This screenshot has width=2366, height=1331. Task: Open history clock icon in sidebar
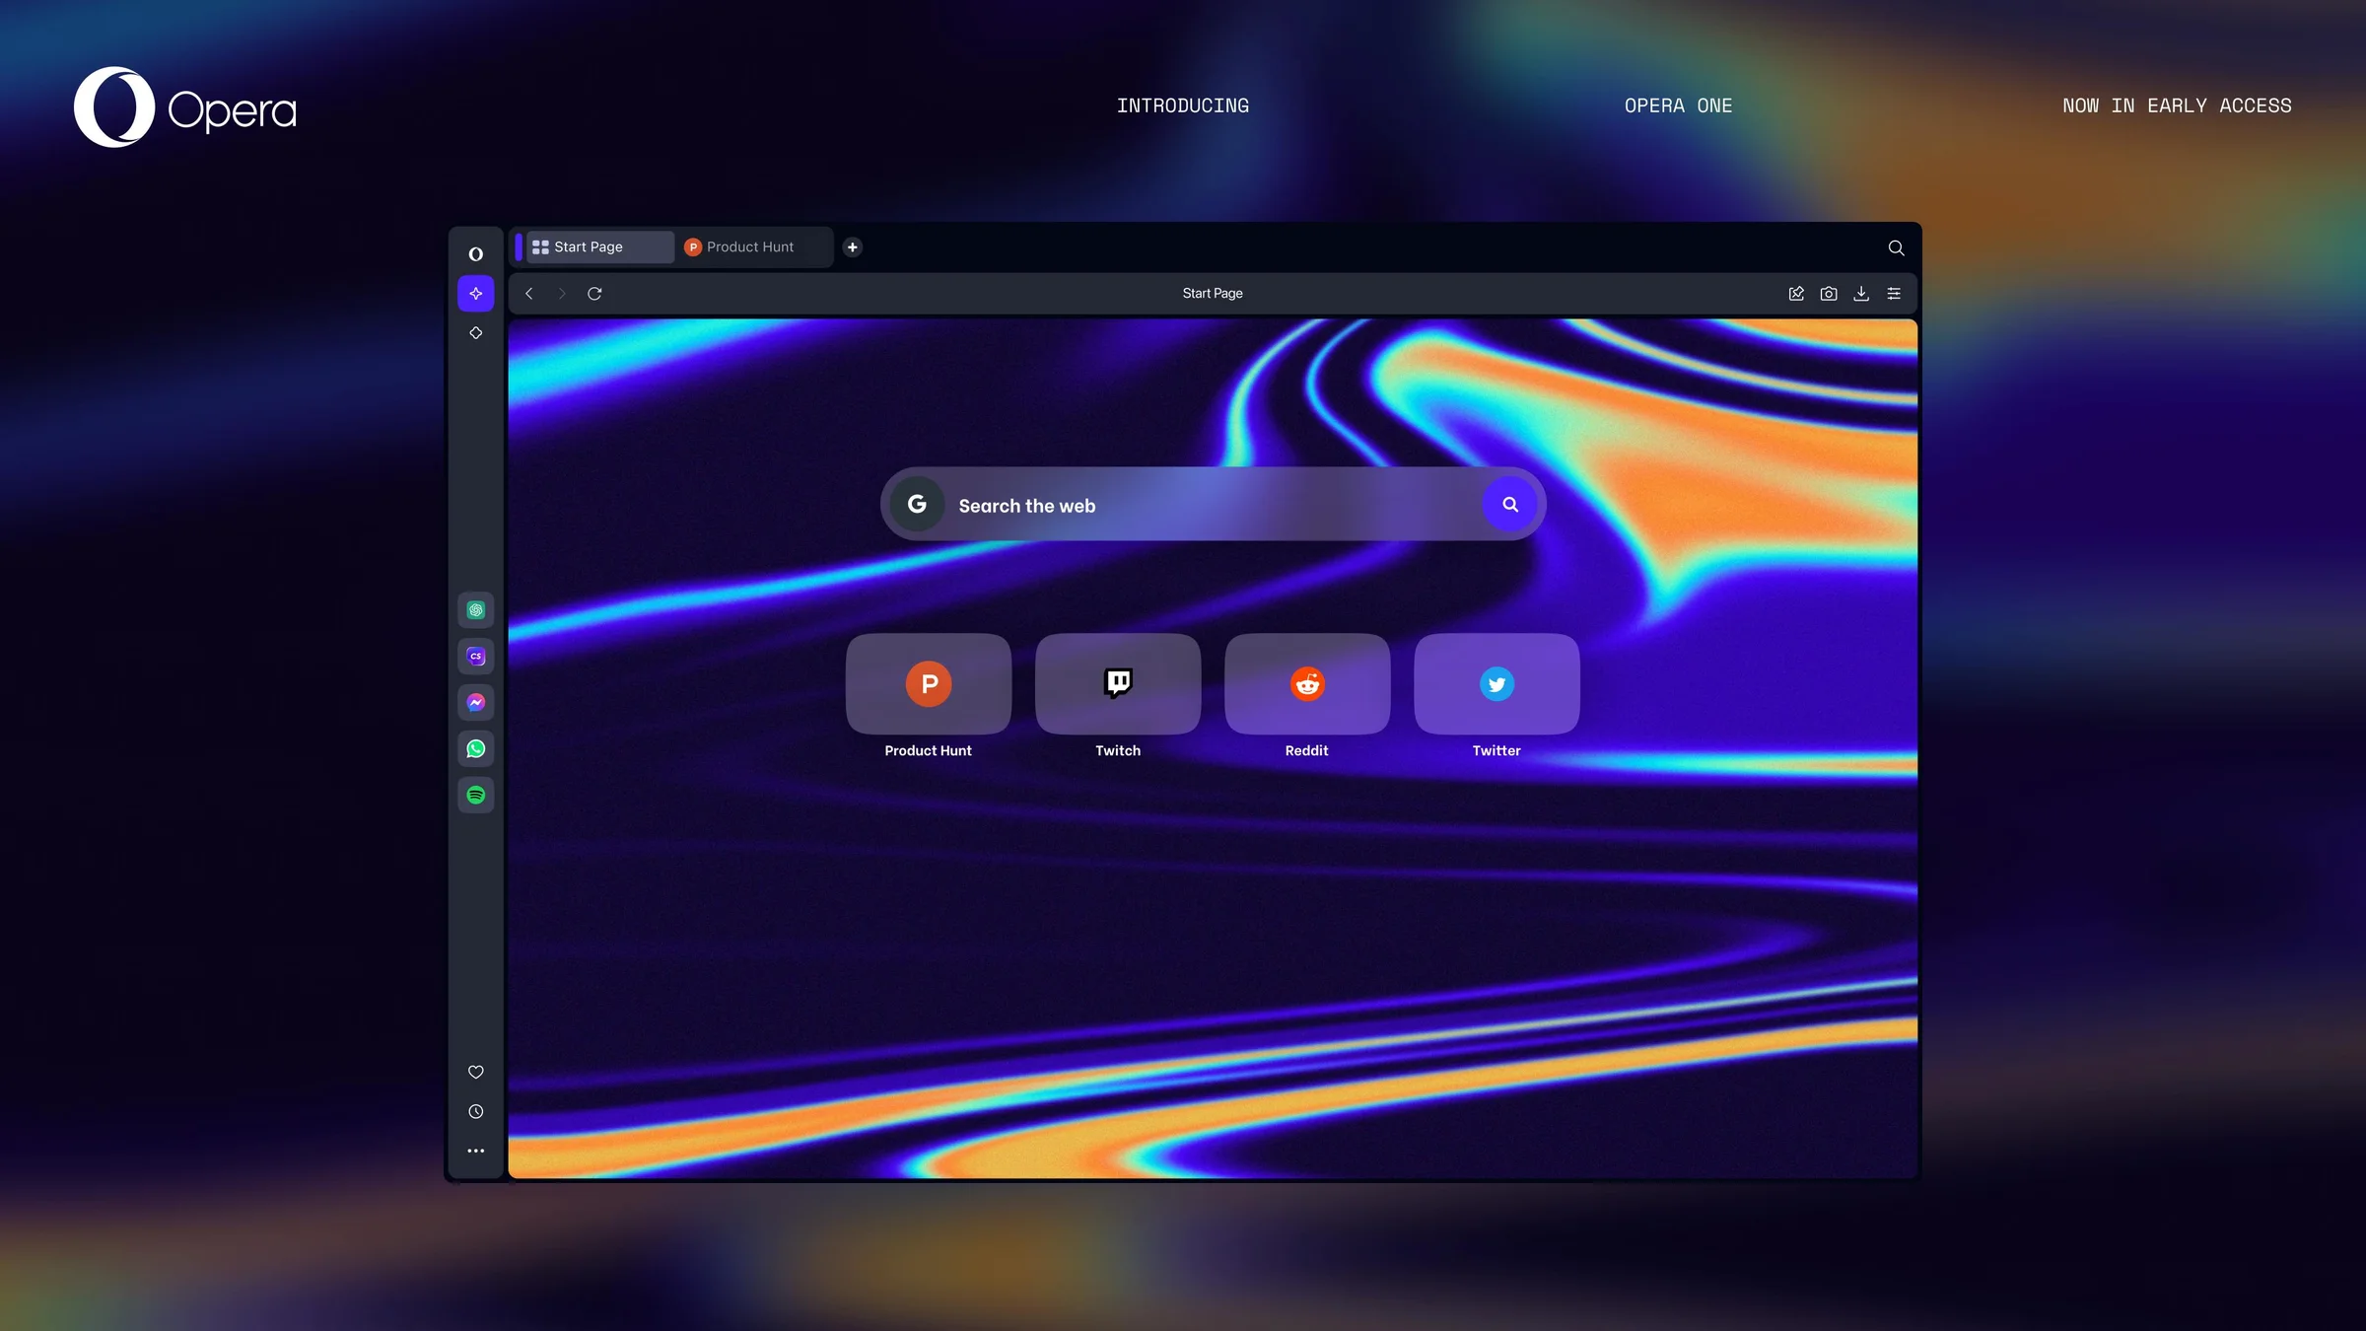tap(475, 1112)
